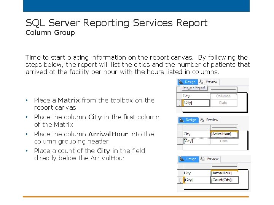This screenshot has height=205, width=274.
Task: Click Preview tab in first matrix screenshot
Action: pos(209,82)
